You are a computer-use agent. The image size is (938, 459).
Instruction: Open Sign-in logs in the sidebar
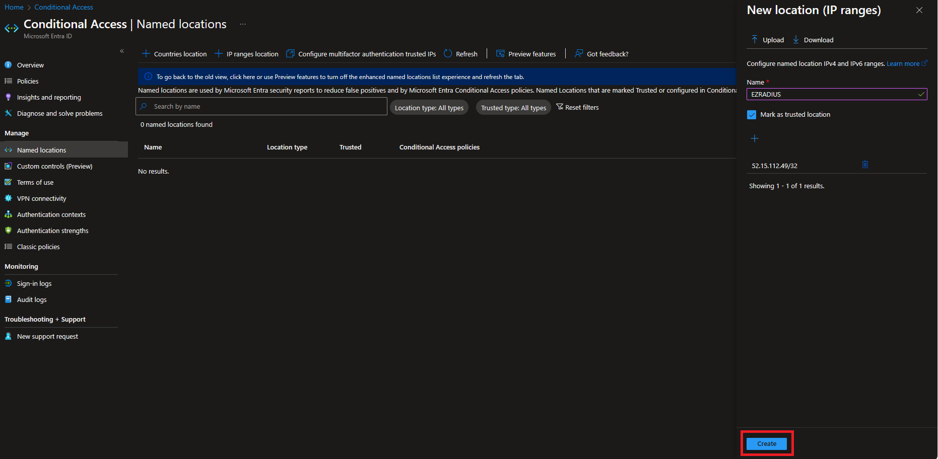click(x=34, y=283)
